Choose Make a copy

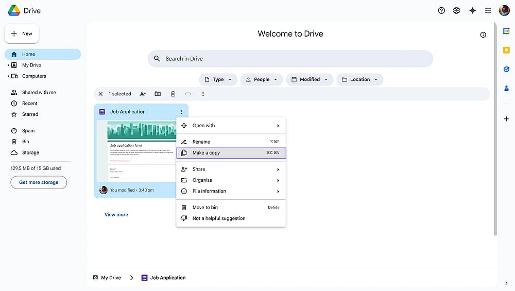231,153
